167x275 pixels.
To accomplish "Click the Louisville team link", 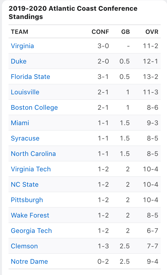I will coord(25,92).
